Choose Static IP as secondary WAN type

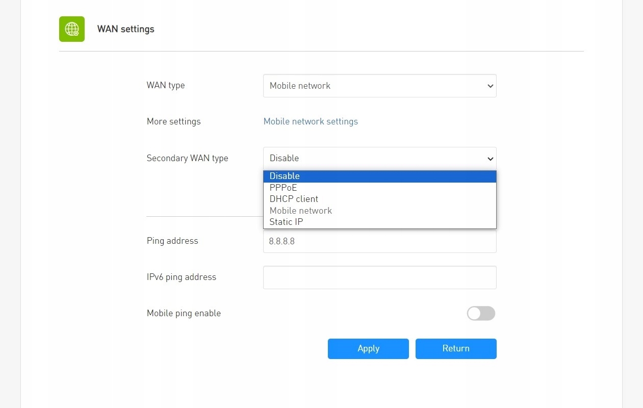(286, 222)
